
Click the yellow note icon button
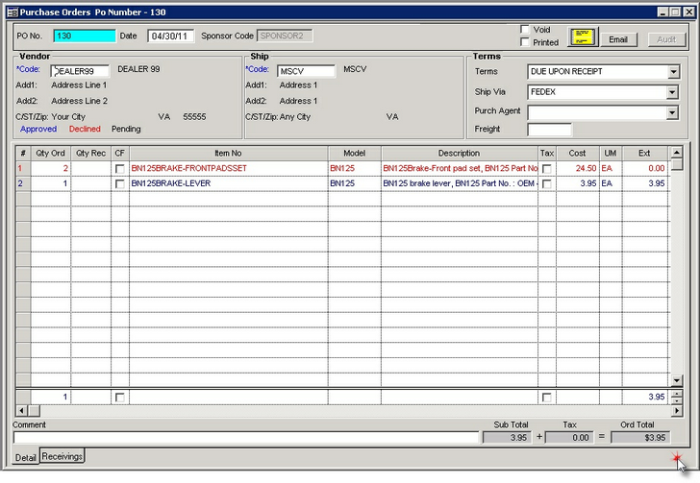click(583, 37)
